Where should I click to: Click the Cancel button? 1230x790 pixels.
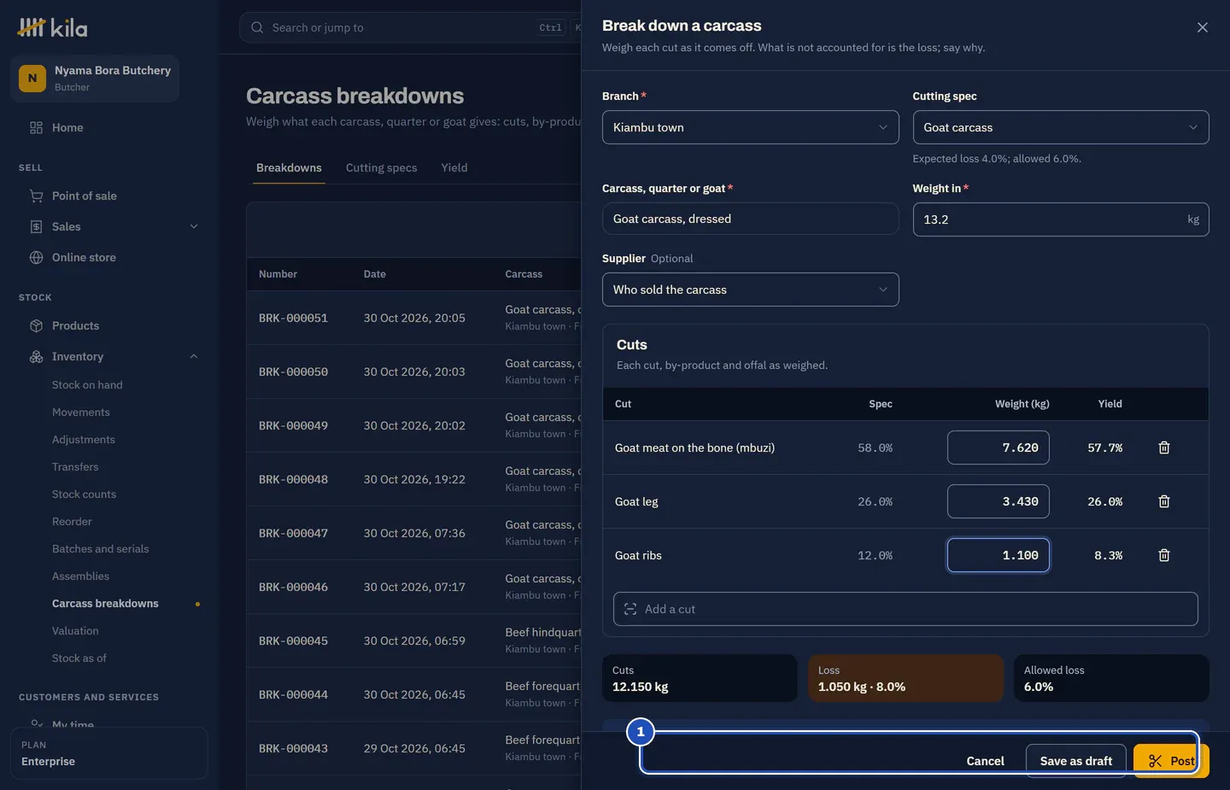click(x=985, y=761)
